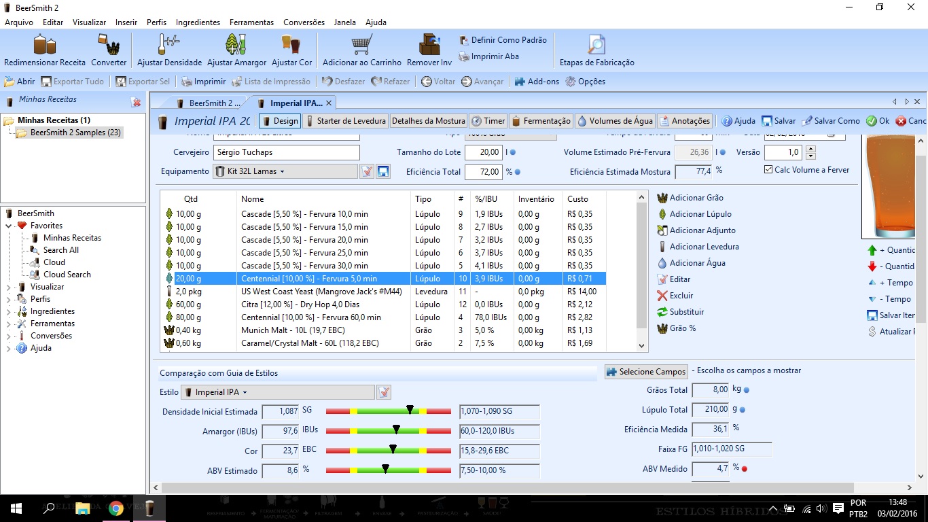
Task: Click - Tempo arrow
Action: (x=872, y=299)
